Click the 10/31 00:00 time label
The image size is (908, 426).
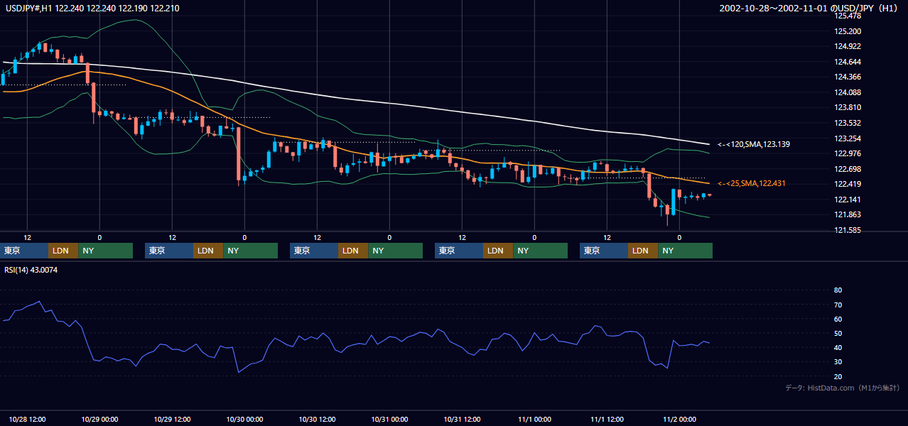389,419
